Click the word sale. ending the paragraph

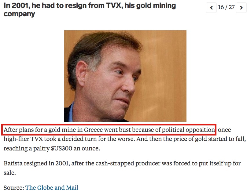point(9,173)
